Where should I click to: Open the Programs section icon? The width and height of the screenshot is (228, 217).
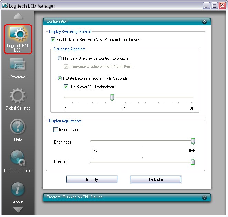click(x=18, y=64)
